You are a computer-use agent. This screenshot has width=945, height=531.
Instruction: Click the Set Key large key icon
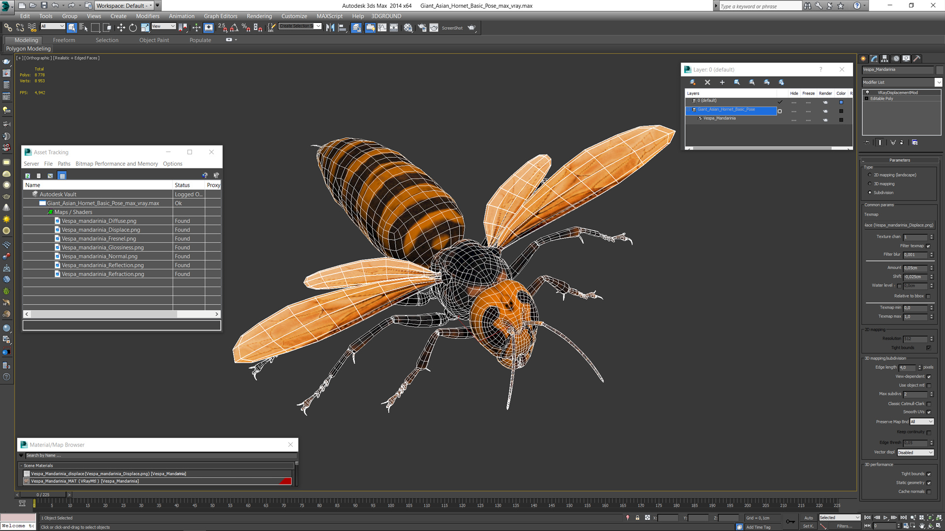(790, 522)
